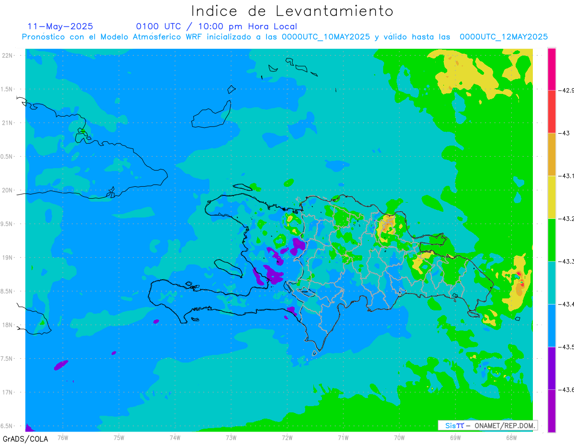The image size is (574, 444).
Task: Click the latitude label "19N"
Action: [x=8, y=258]
